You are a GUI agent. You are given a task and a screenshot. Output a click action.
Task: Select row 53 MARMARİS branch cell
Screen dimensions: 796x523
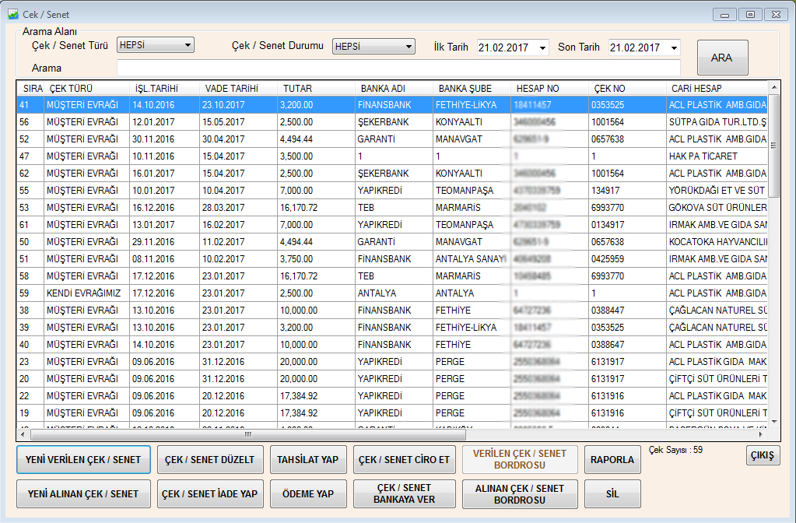coord(472,208)
